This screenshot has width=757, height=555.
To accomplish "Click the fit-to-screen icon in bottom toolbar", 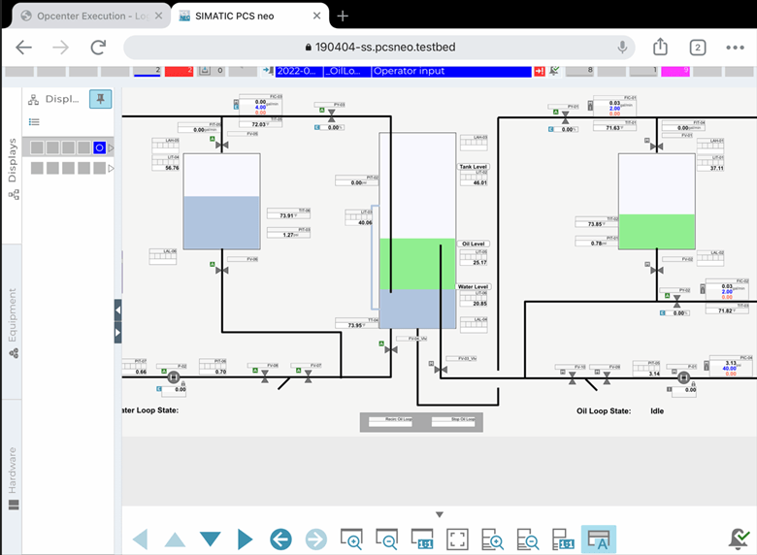I will [x=458, y=539].
